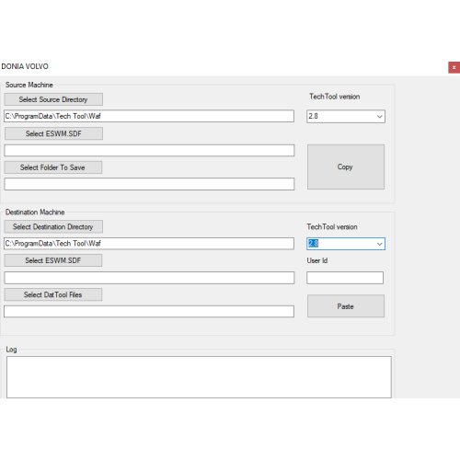
Task: Click the Select Folder To Save button
Action: click(53, 167)
